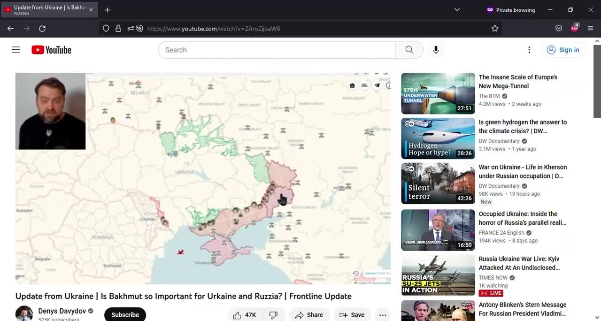Go back to the previous page
This screenshot has height=321, width=601.
click(x=10, y=29)
